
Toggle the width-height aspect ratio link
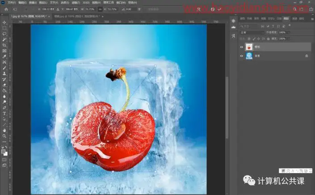click(100, 9)
